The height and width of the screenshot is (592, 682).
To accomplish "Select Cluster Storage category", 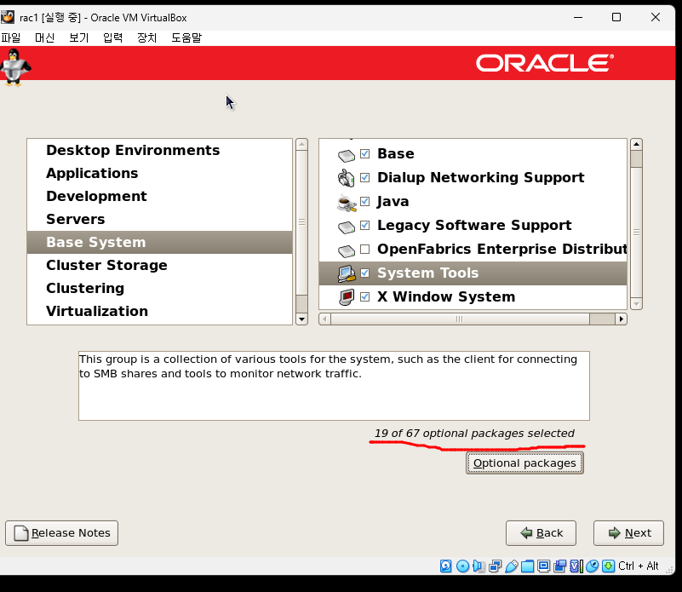I will (159, 266).
